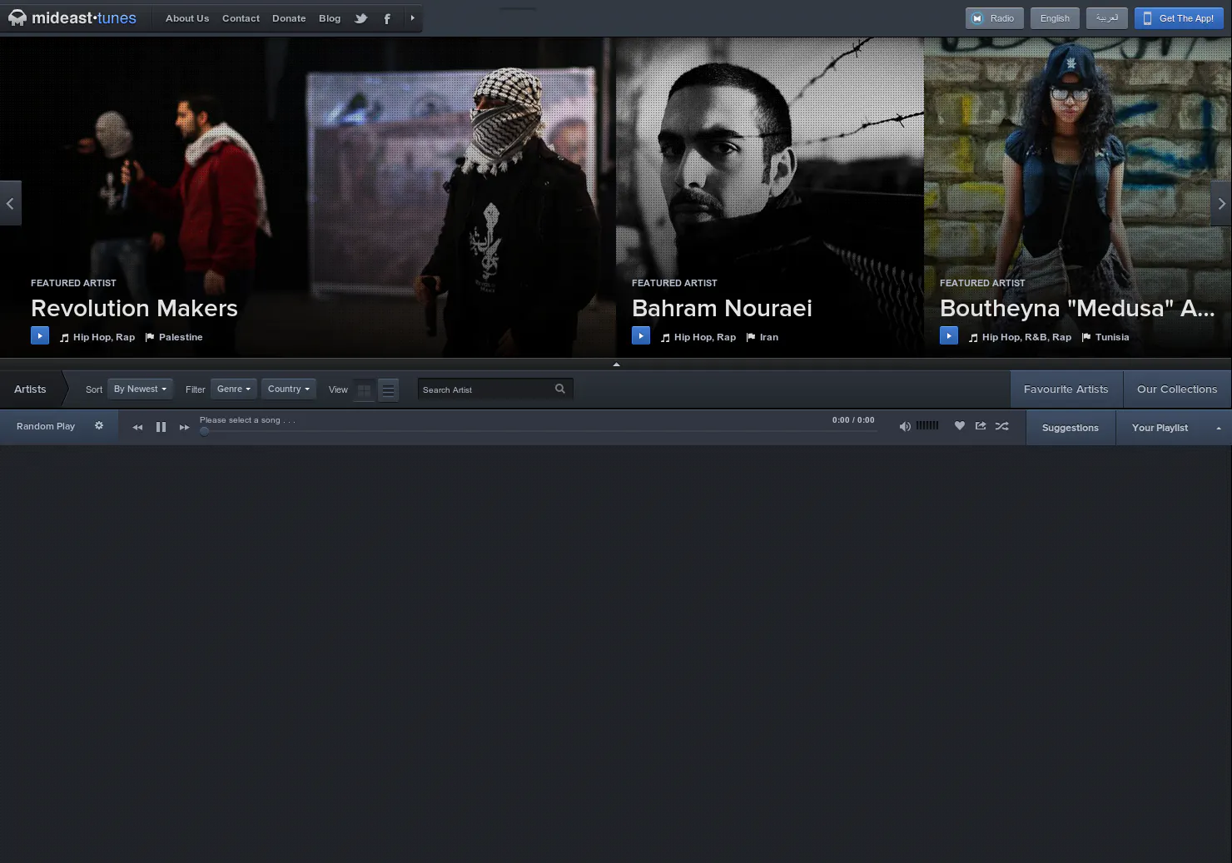Image resolution: width=1232 pixels, height=863 pixels.
Task: Switch language to English
Action: (x=1055, y=18)
